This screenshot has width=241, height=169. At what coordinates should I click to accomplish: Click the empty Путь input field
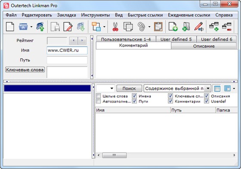(67, 60)
